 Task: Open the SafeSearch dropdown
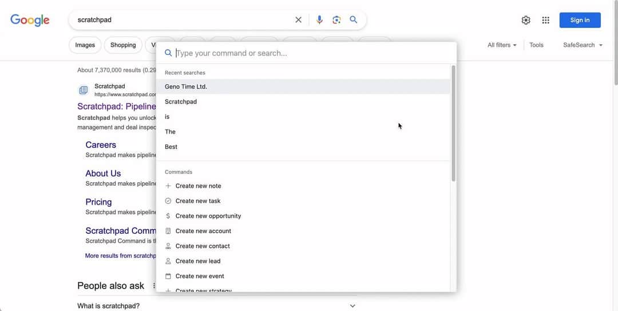click(583, 45)
